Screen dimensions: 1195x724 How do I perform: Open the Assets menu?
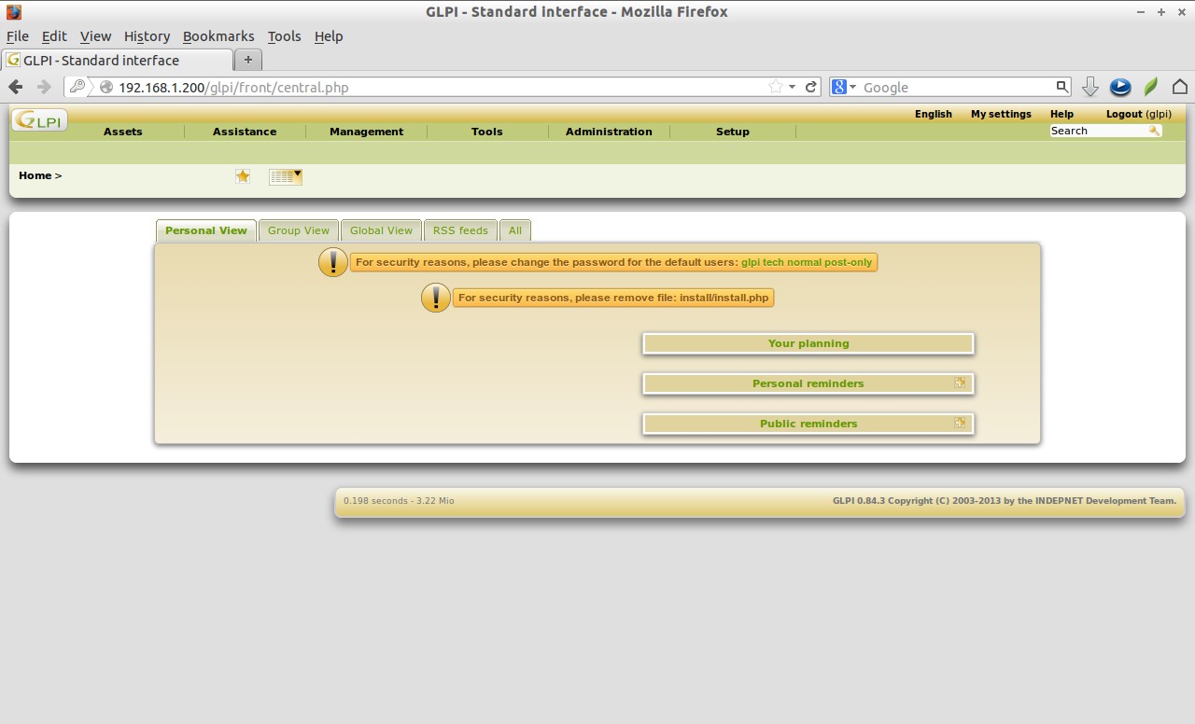tap(123, 132)
